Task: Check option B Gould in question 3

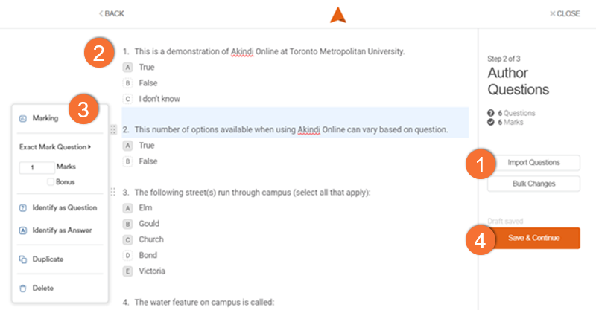Action: (x=128, y=224)
